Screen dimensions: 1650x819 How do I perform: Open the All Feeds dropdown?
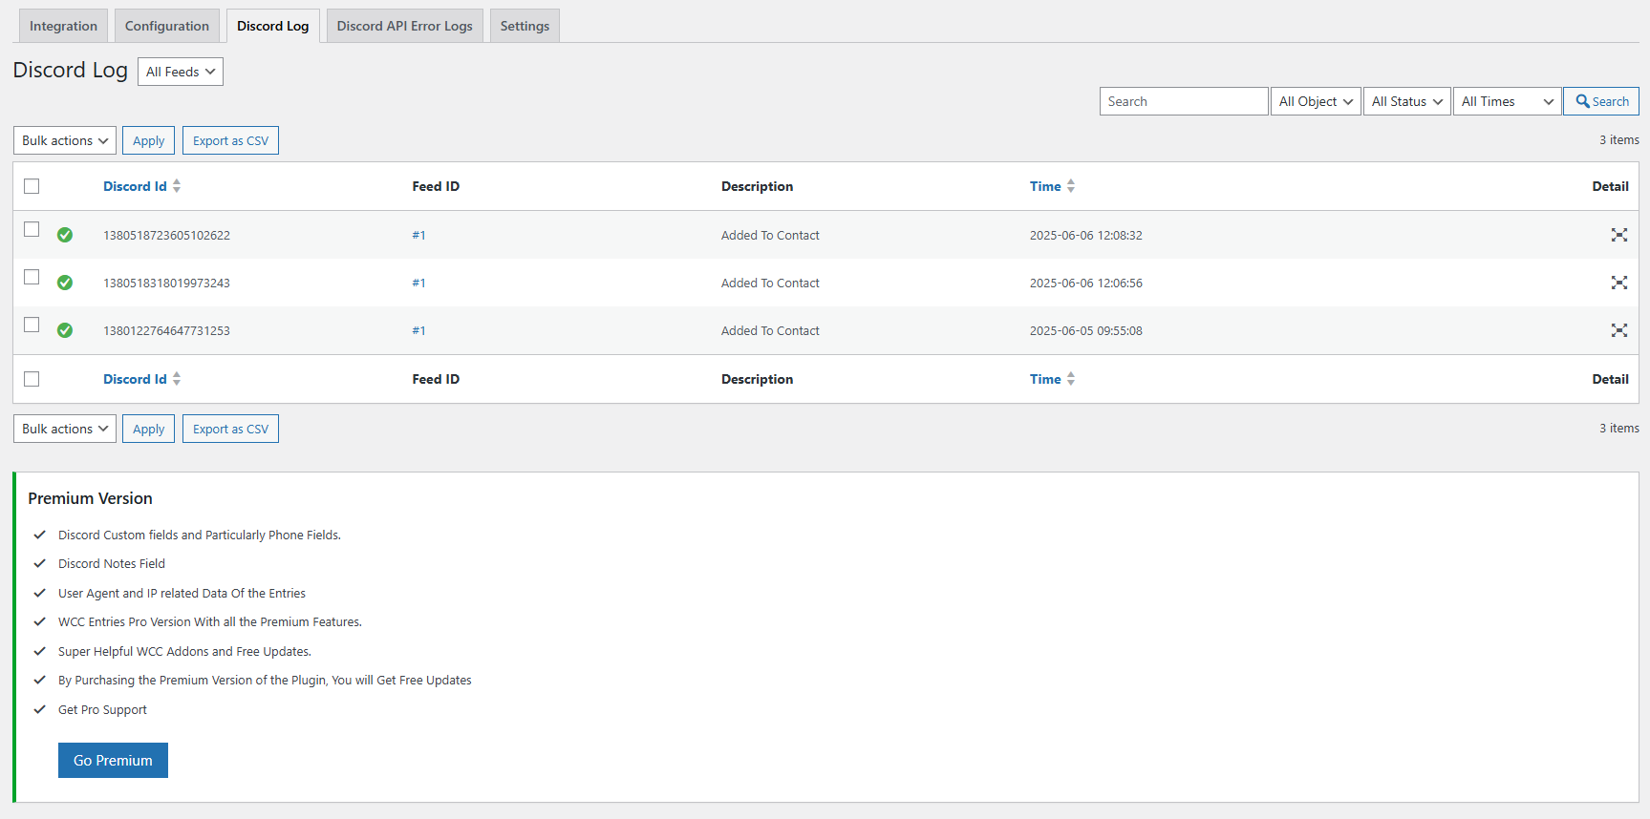[x=181, y=72]
